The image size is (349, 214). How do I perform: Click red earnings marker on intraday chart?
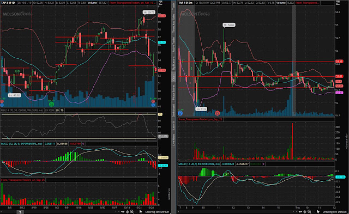[x=217, y=113]
